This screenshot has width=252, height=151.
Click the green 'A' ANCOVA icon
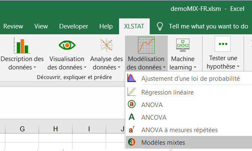[x=132, y=117]
